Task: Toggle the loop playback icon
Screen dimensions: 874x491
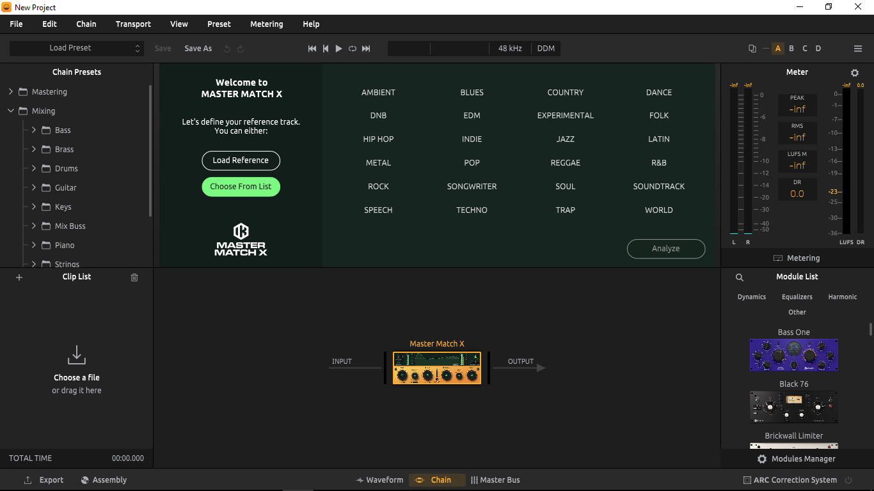Action: coord(353,49)
